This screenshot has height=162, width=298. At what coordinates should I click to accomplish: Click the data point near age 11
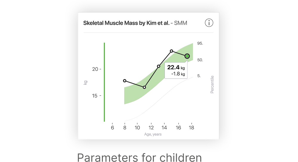[x=145, y=87]
